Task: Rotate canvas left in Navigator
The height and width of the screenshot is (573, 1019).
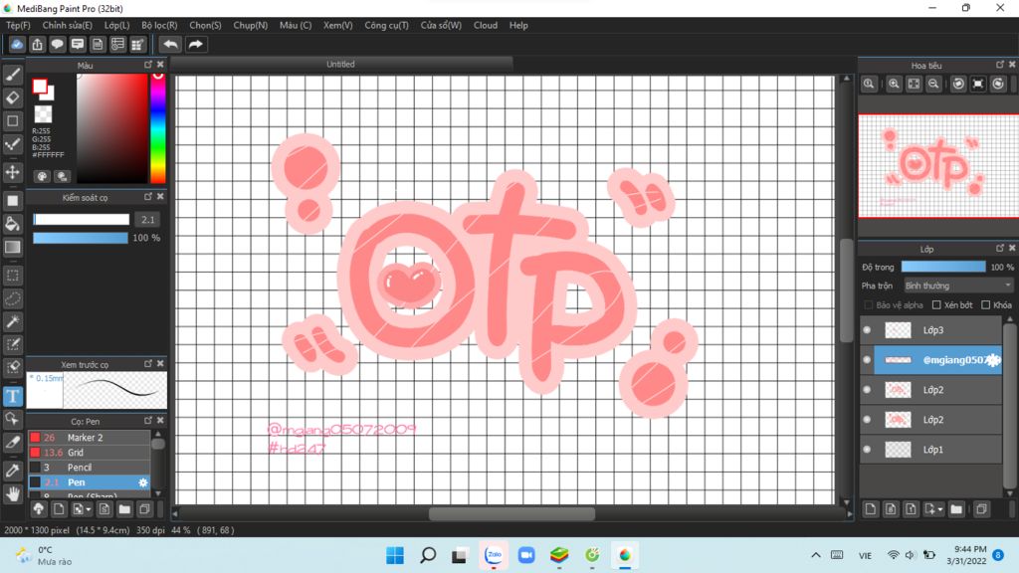Action: pyautogui.click(x=958, y=84)
